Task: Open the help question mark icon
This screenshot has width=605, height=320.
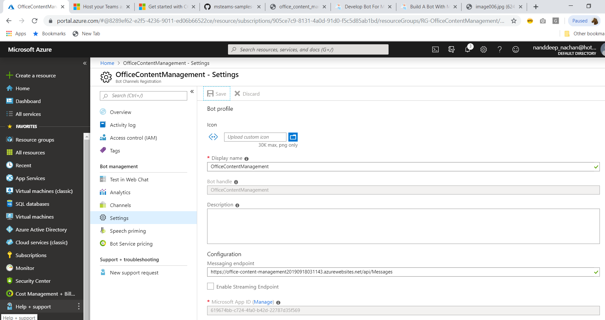Action: tap(500, 49)
